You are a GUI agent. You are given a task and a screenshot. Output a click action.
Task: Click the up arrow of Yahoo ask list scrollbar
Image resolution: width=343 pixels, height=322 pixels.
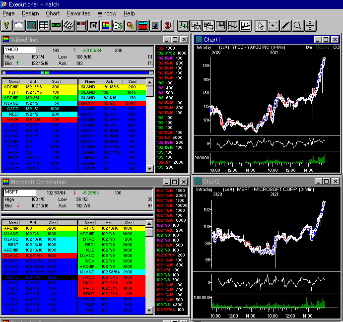click(x=149, y=82)
